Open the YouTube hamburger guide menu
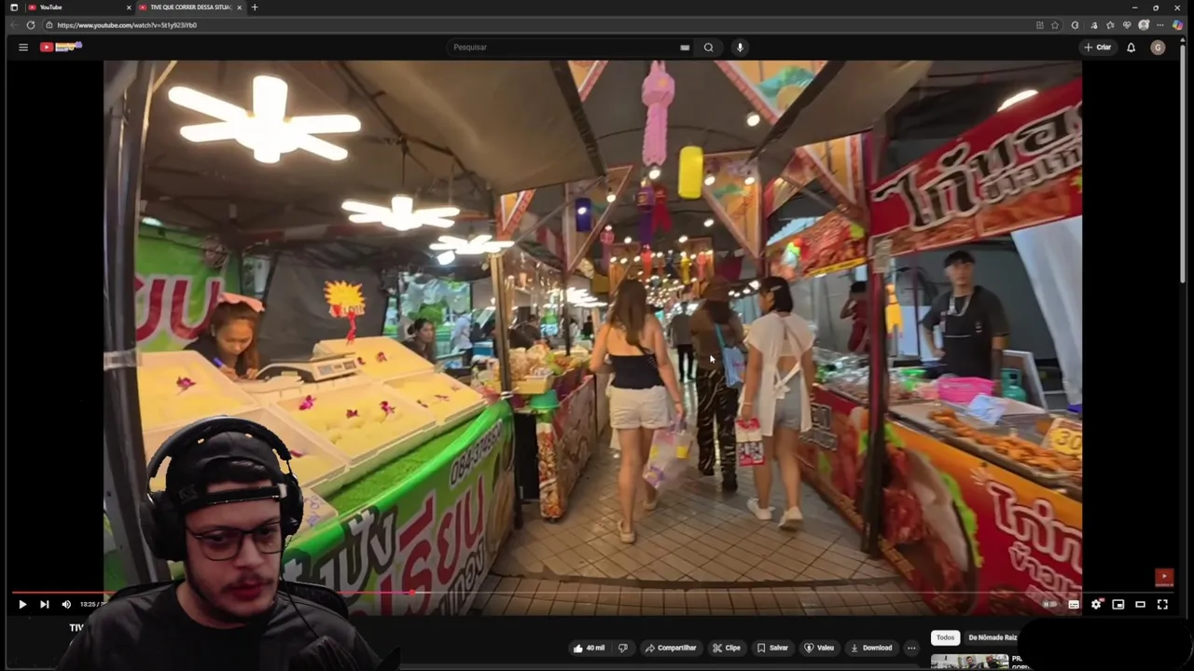 pyautogui.click(x=23, y=47)
